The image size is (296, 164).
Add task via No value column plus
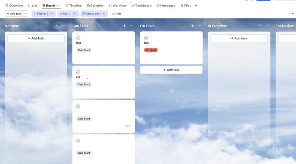pos(57,26)
